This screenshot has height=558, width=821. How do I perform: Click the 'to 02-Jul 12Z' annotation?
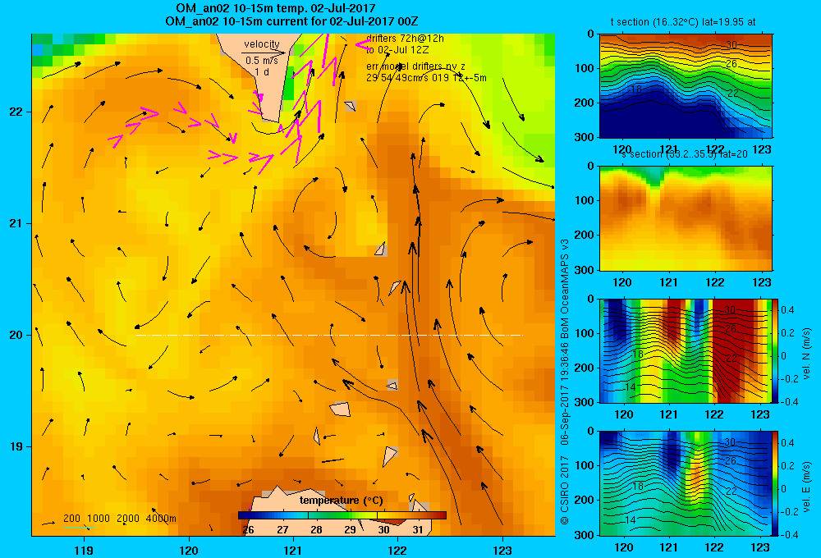coord(397,50)
